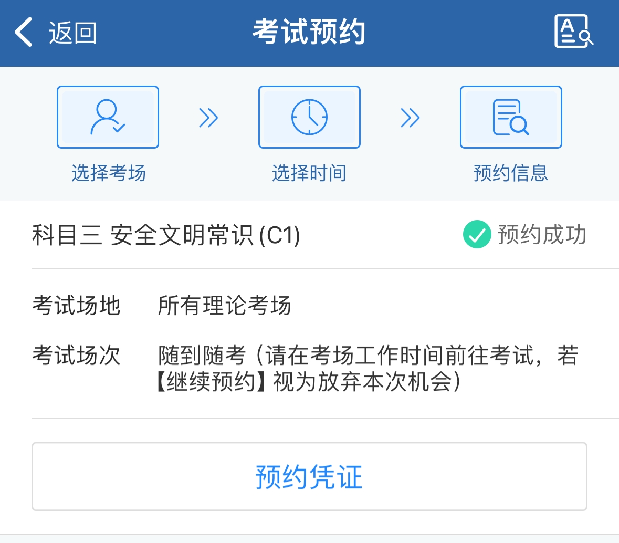The image size is (619, 543).
Task: Tap the 所有理论考场 venue value
Action: click(224, 305)
